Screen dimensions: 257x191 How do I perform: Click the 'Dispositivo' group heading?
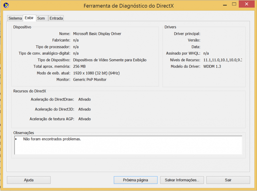point(22,27)
